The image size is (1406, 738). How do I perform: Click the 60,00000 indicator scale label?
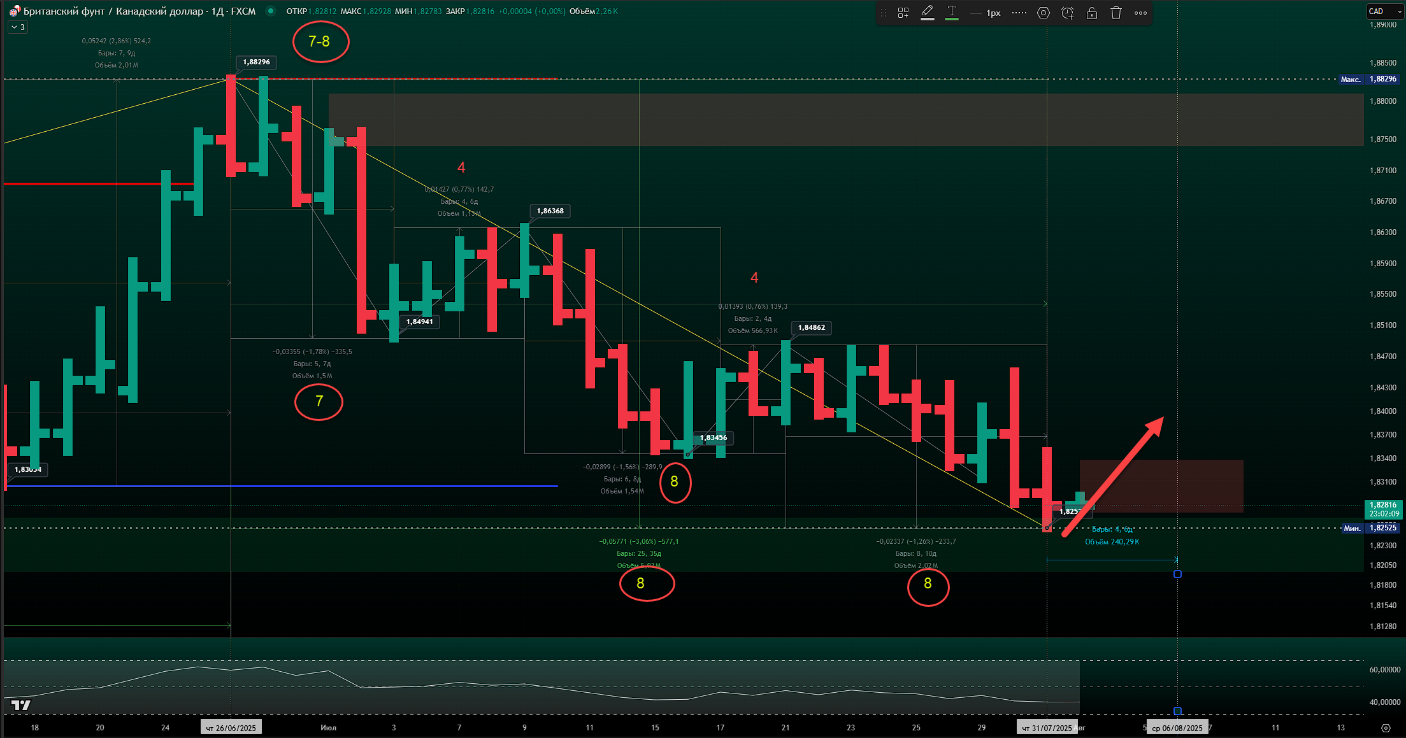click(1385, 670)
